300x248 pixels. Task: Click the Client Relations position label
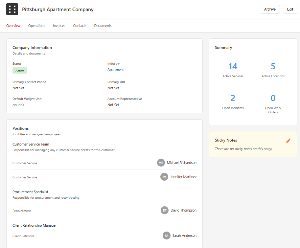[x=23, y=236]
